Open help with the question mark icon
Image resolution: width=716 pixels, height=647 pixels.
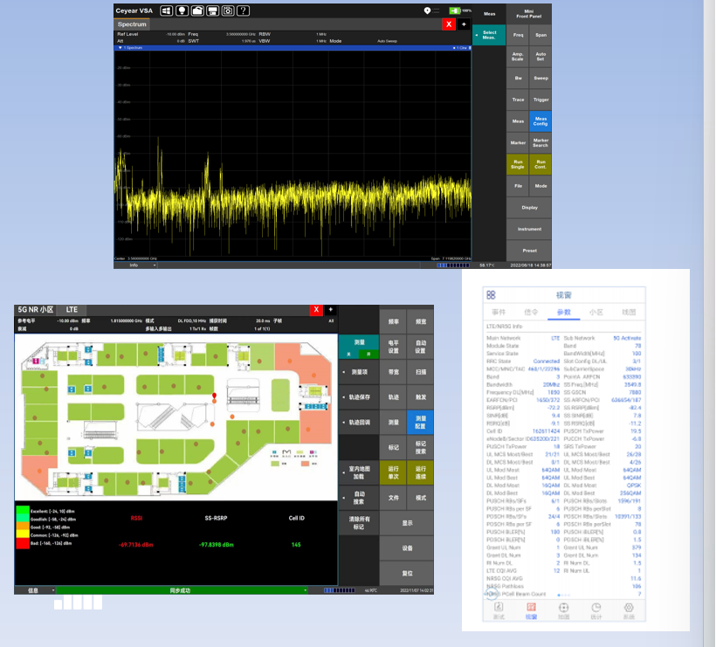(243, 10)
